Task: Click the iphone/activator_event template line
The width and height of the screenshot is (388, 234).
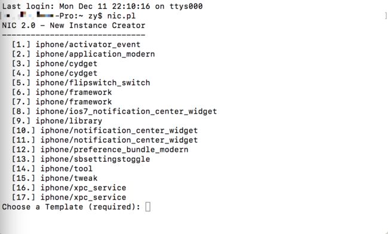Action: (76, 45)
